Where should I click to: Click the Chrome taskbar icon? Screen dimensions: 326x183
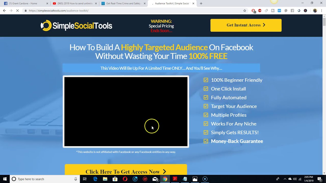(165, 179)
